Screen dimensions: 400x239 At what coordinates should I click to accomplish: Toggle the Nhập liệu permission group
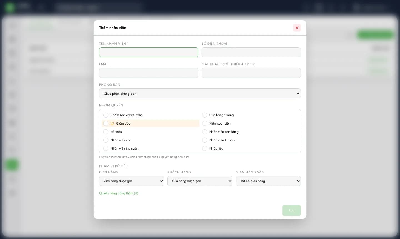point(205,148)
